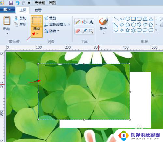Open the Paint file menu button

click(x=7, y=9)
